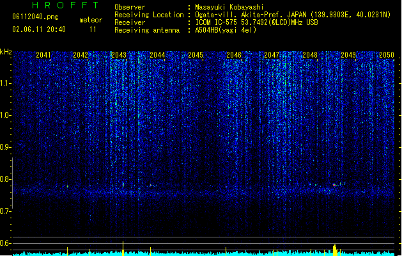
Task: Select antenna value A504HB(yagi 4el)
Action: coord(226,30)
